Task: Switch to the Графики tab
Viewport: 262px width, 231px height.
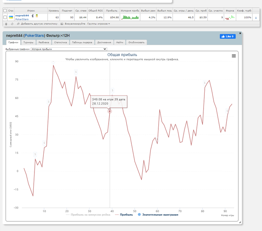Action: [13, 42]
